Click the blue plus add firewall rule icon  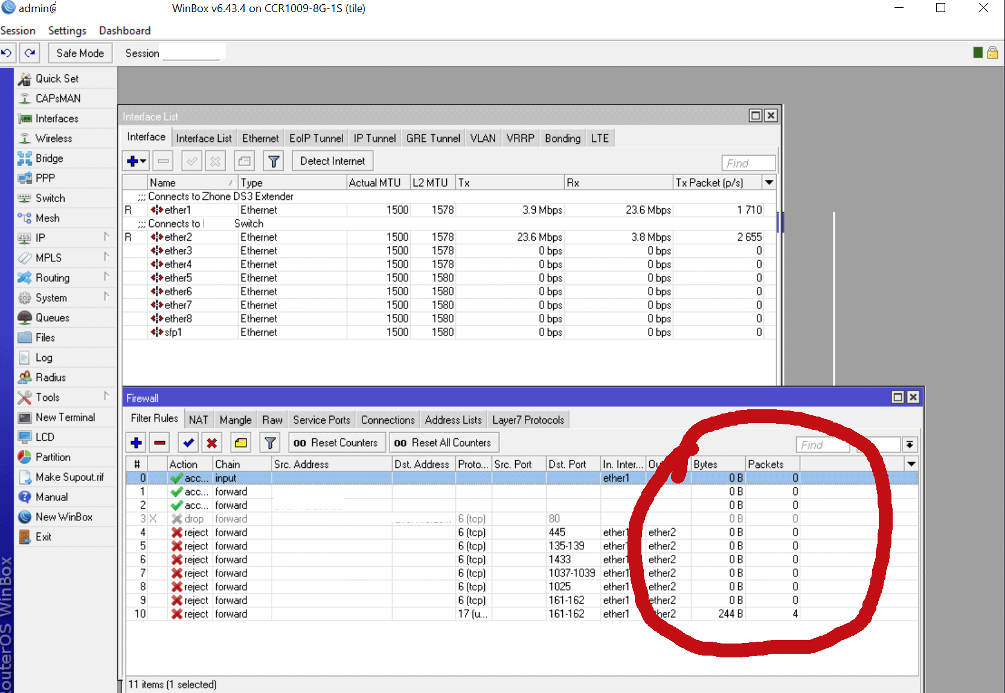coord(136,443)
